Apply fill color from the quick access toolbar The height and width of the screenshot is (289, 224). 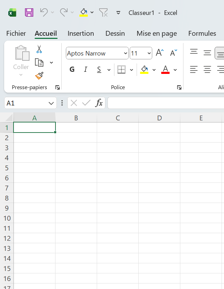click(x=84, y=12)
